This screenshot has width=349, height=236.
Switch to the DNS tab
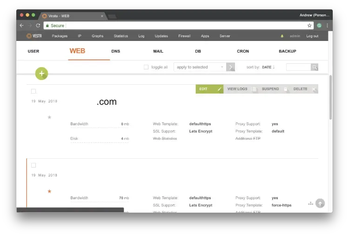click(x=116, y=51)
